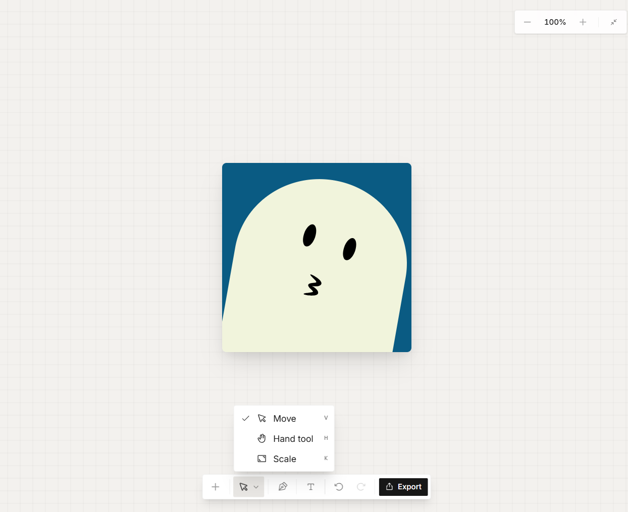Expand the chevron next to the Move tool
Viewport: 628px width, 512px height.
click(x=255, y=487)
